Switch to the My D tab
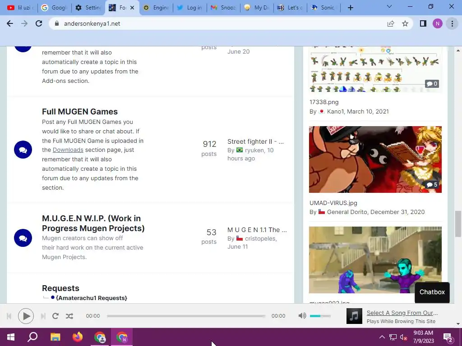Screen dimensions: 462x346 (x=257, y=8)
